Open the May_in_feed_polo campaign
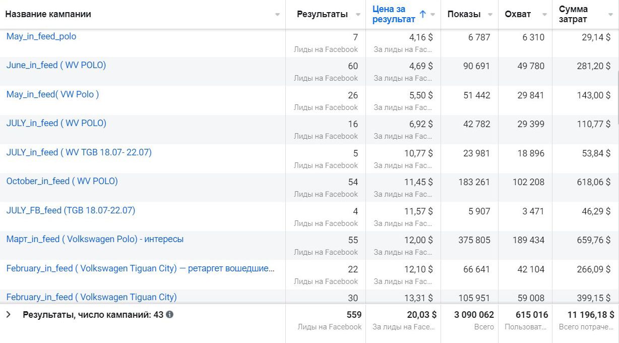619x343 pixels. (41, 36)
